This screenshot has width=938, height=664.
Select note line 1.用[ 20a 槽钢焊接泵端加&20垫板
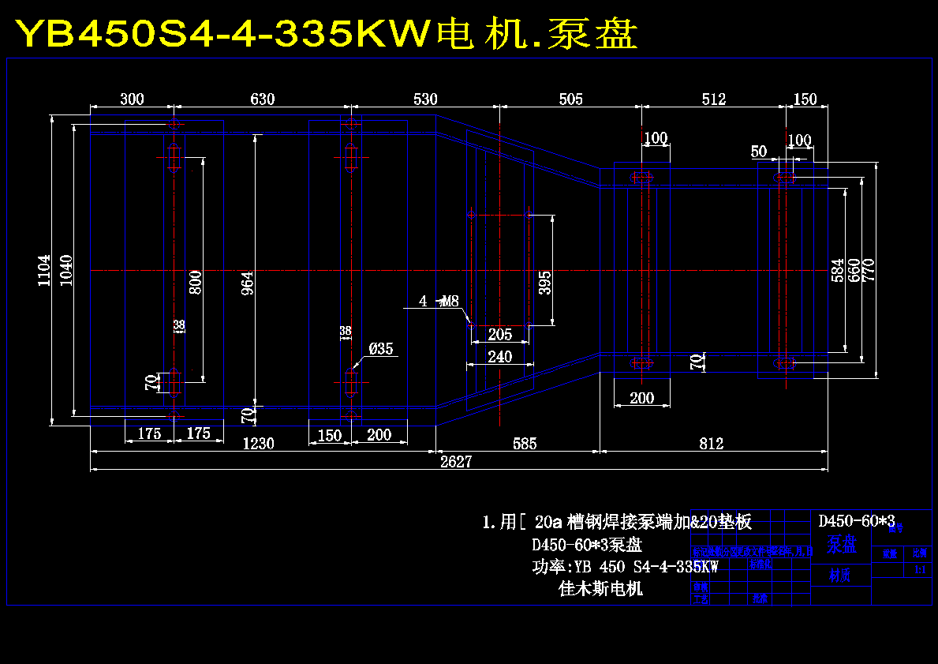click(x=617, y=522)
